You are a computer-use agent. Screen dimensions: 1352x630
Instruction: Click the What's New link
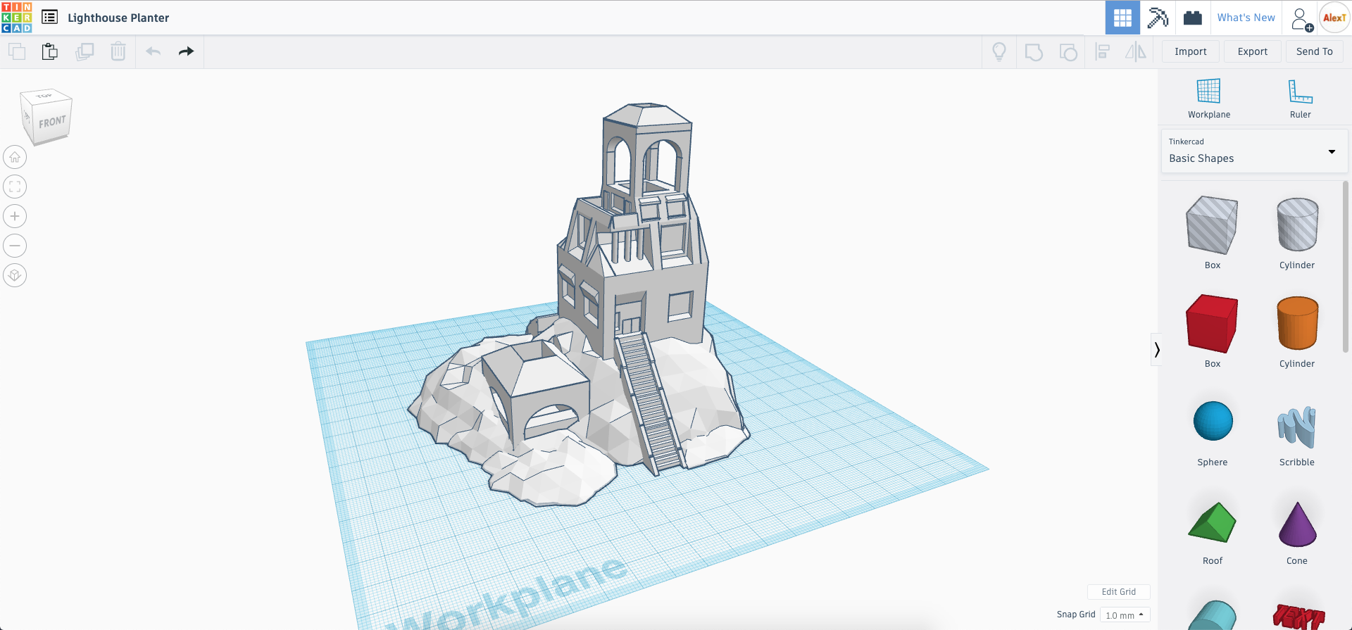point(1246,18)
